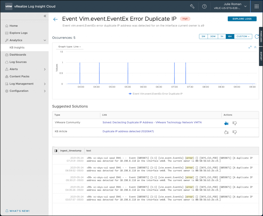Click the back arrow beside the event title
This screenshot has height=216, width=263.
point(55,19)
